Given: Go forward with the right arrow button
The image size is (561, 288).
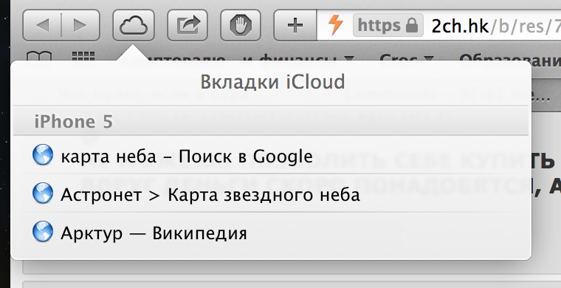Looking at the screenshot, I should [x=80, y=25].
